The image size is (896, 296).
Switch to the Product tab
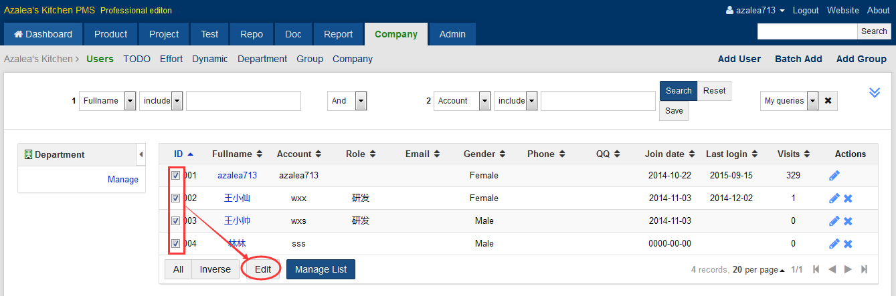point(110,34)
